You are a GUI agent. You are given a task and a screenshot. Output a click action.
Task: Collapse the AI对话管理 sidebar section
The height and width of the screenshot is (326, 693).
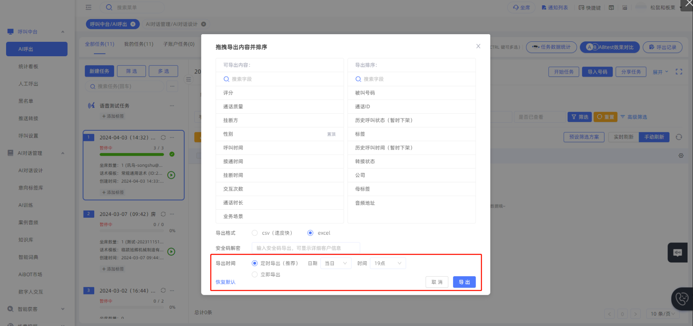coord(63,153)
